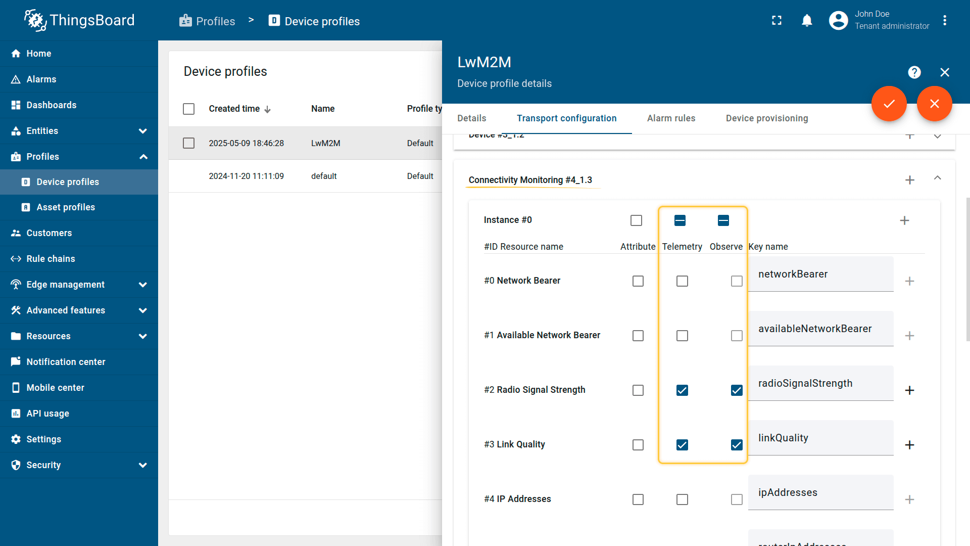Screen dimensions: 970x546
Task: Go to Rule chains page
Action: tap(51, 259)
